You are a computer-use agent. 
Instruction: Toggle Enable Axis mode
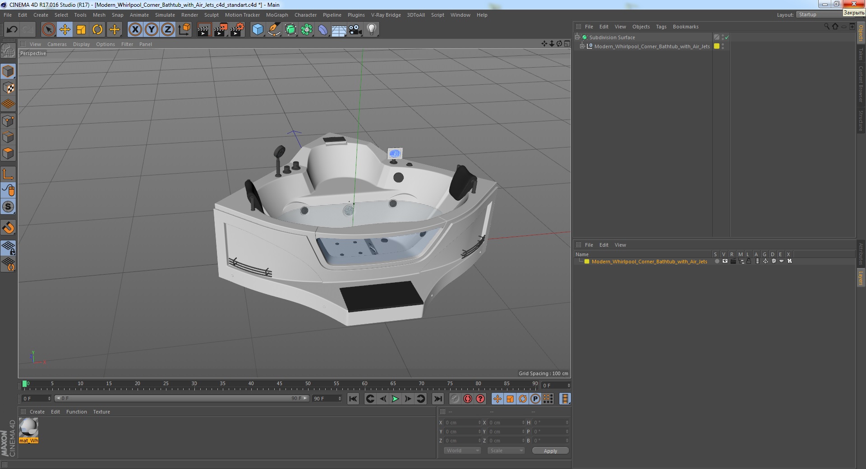(x=8, y=174)
